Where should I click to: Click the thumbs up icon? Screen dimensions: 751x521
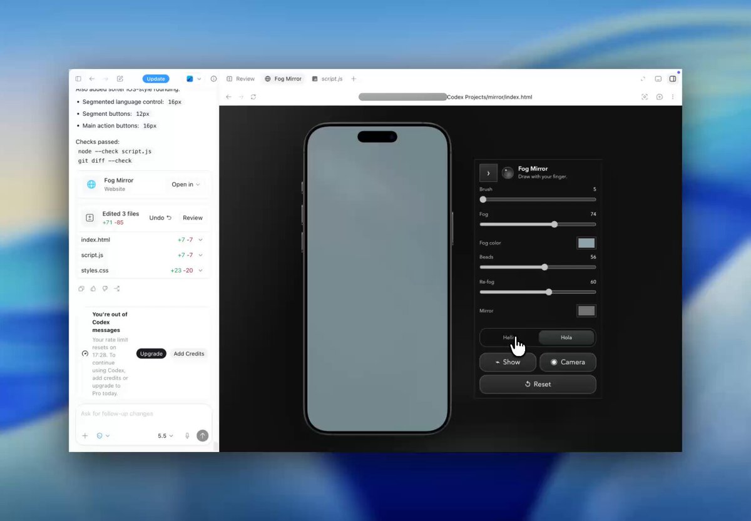(93, 289)
